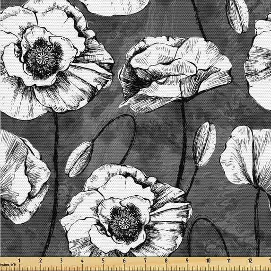Click the number 5 on the ruler
Image resolution: width=271 pixels, height=271 pixels.
[x=104, y=261]
